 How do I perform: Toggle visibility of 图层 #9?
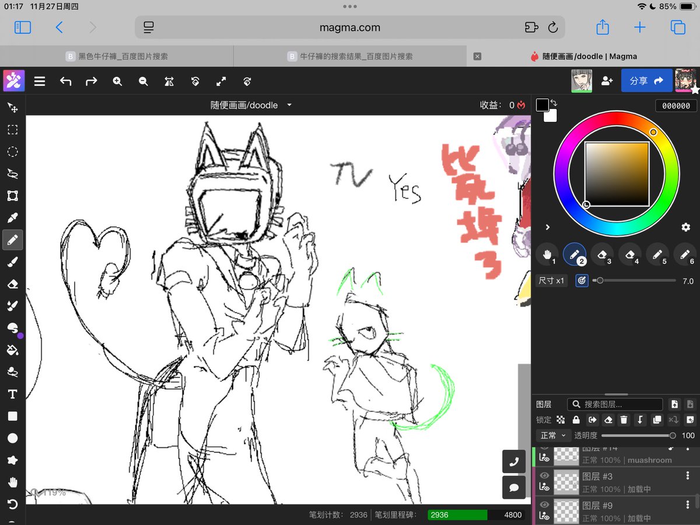coord(544,504)
